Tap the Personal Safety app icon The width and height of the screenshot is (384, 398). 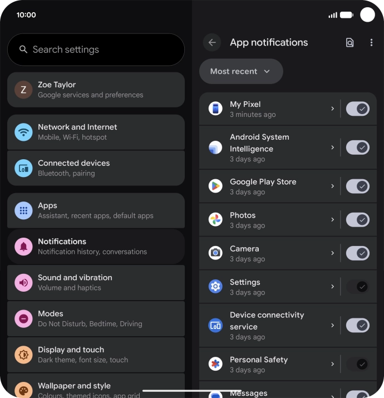215,363
